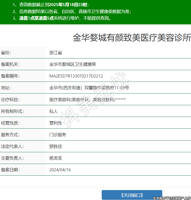Click the 关闭窗口 button

132,195
